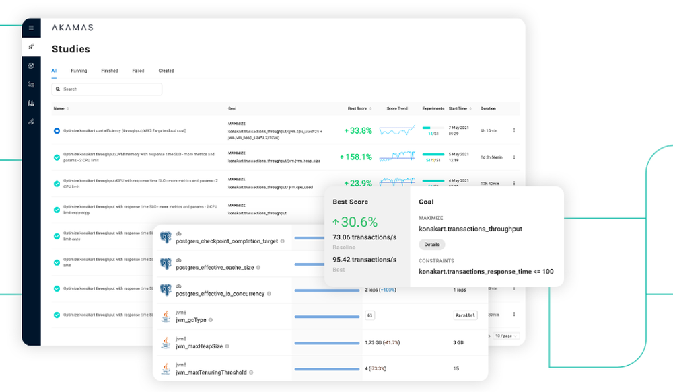This screenshot has height=392, width=673.
Task: Click the info icon beside jvm_maxHeapSize
Action: point(227,346)
